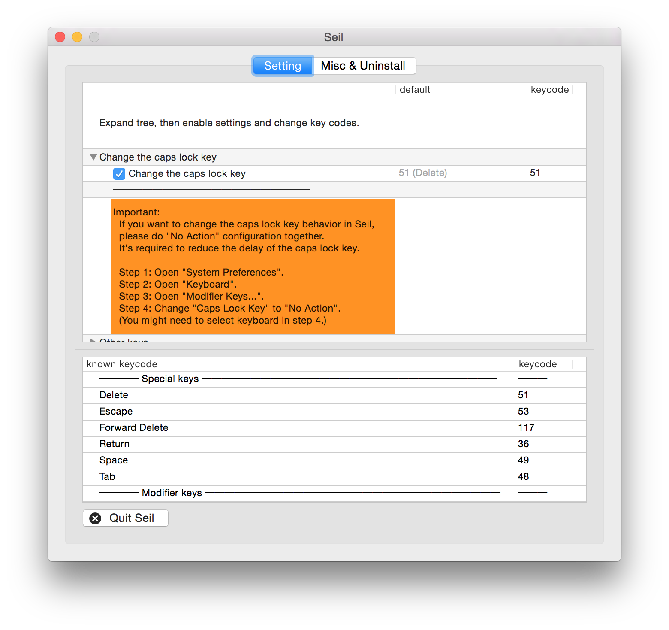Click keycode value 49 for Space
The image size is (669, 630).
coord(523,460)
